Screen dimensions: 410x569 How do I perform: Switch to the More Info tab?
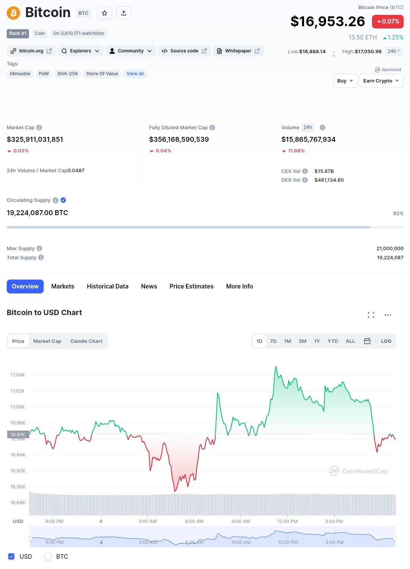click(x=240, y=287)
